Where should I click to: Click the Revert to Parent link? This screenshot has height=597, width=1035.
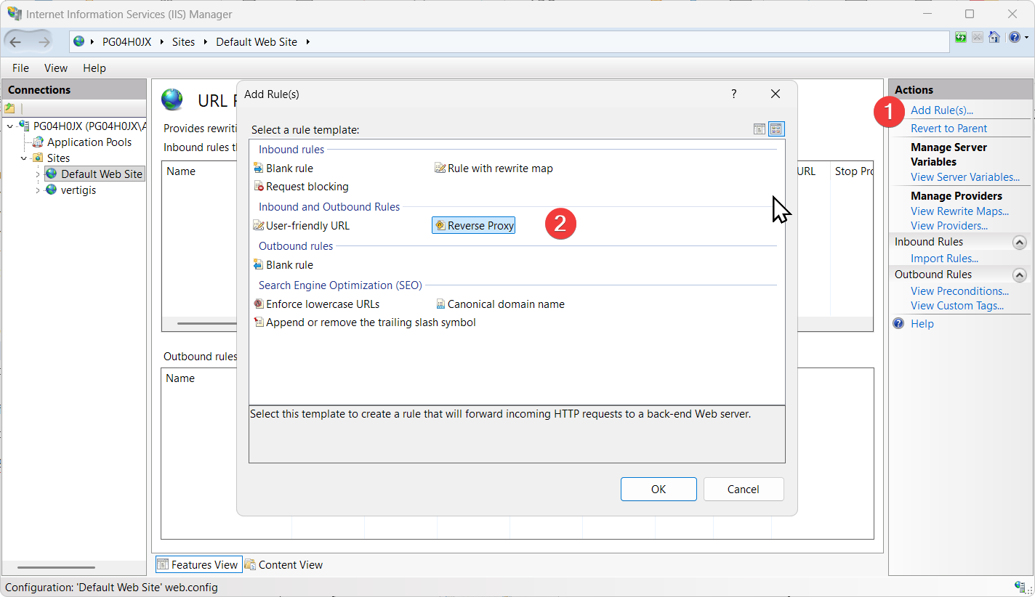click(x=949, y=129)
